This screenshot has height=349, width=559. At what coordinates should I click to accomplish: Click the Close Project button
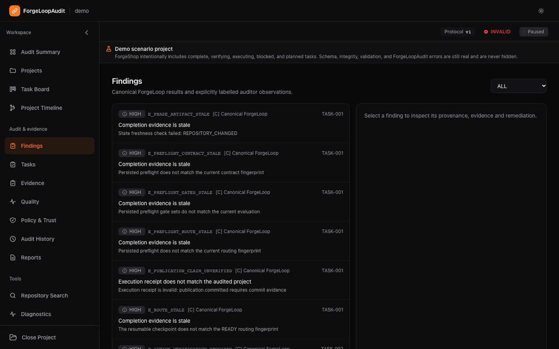[50, 337]
